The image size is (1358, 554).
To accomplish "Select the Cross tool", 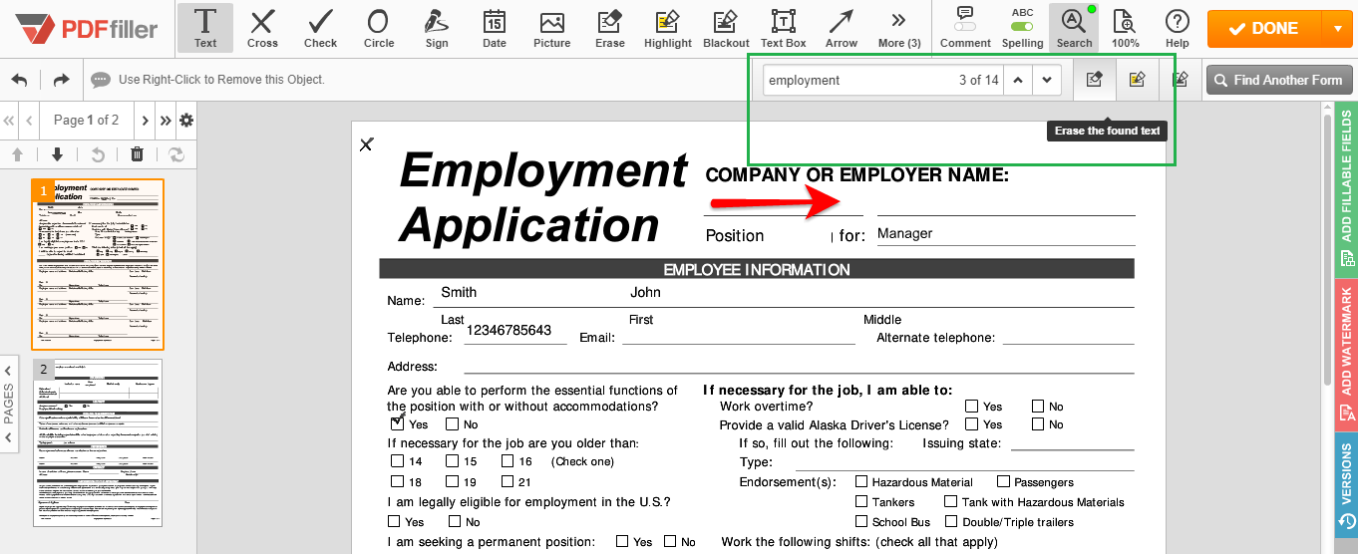I will (262, 28).
